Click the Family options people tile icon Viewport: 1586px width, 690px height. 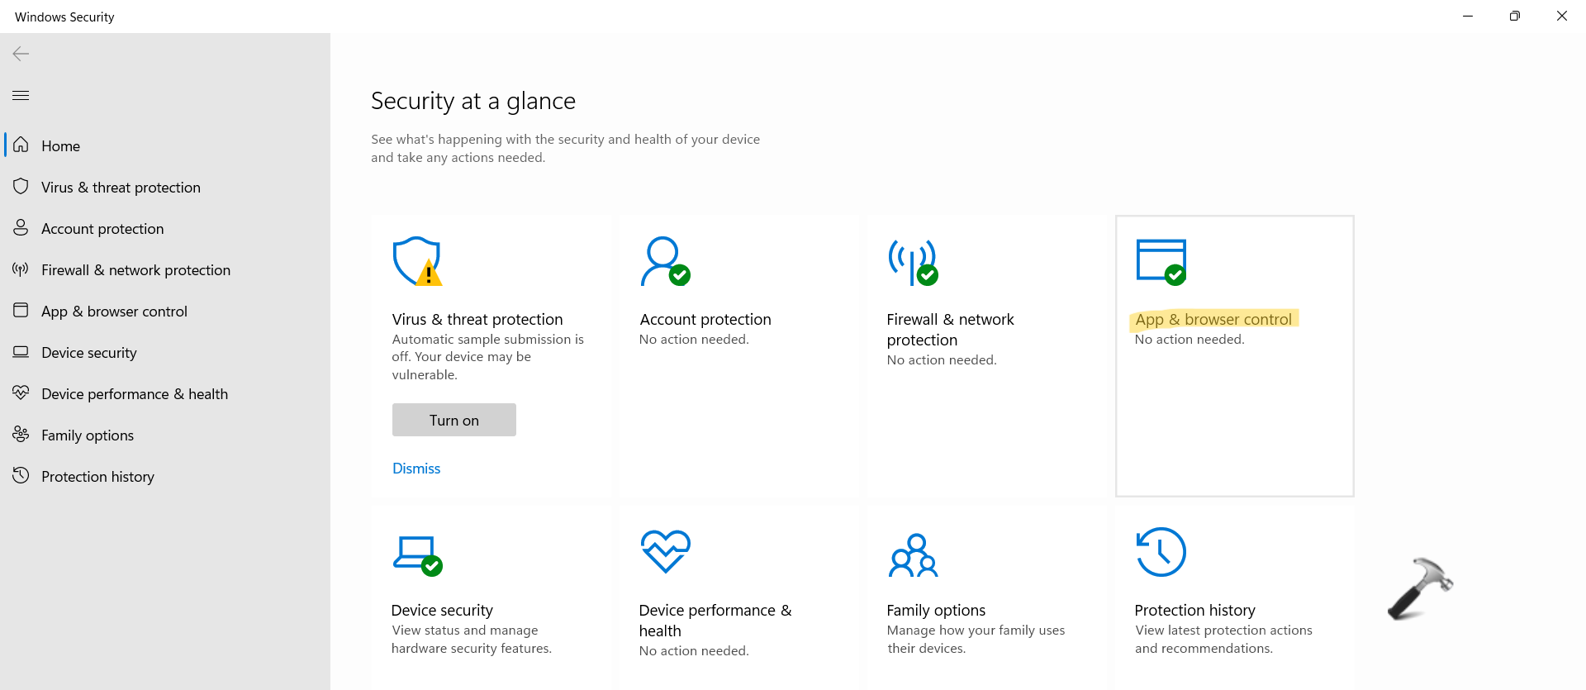click(x=913, y=554)
